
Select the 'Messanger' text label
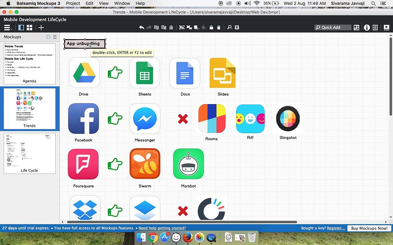point(145,140)
